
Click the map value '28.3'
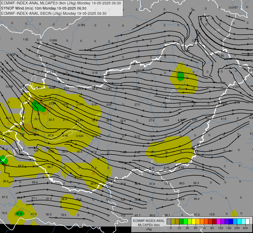pyautogui.click(x=196, y=183)
